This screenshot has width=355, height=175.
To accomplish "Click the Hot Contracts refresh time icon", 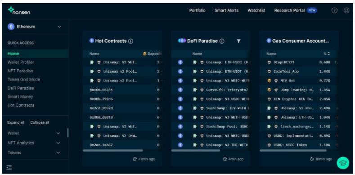I will pyautogui.click(x=135, y=159).
